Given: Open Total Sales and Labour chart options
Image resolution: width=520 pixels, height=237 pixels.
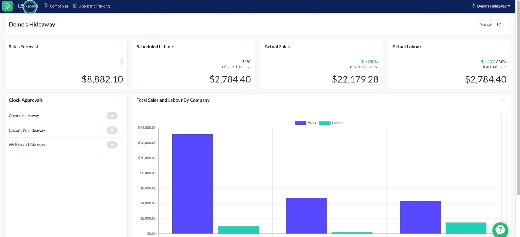Looking at the screenshot, I should 503,100.
